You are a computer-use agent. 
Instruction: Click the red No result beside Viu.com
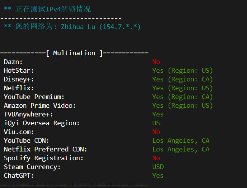coord(156,132)
